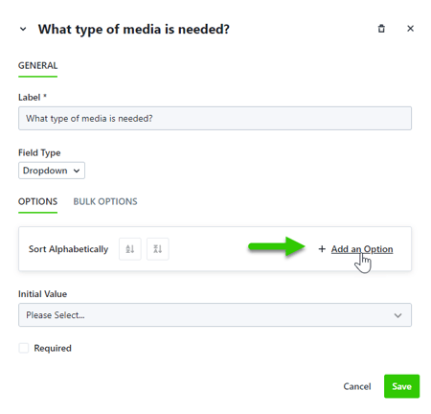431x414 pixels.
Task: Close the field editor panel
Action: coord(410,29)
